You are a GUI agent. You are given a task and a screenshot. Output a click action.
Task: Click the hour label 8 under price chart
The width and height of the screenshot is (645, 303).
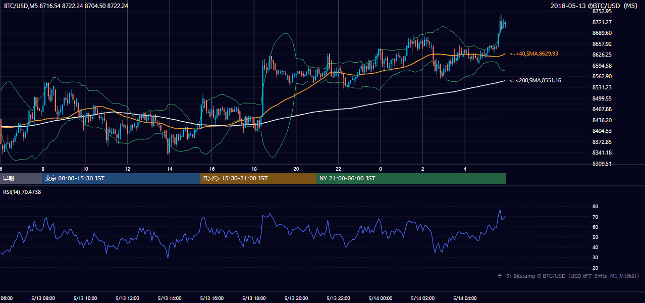coord(43,169)
